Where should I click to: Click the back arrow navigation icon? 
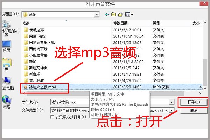point(107,14)
